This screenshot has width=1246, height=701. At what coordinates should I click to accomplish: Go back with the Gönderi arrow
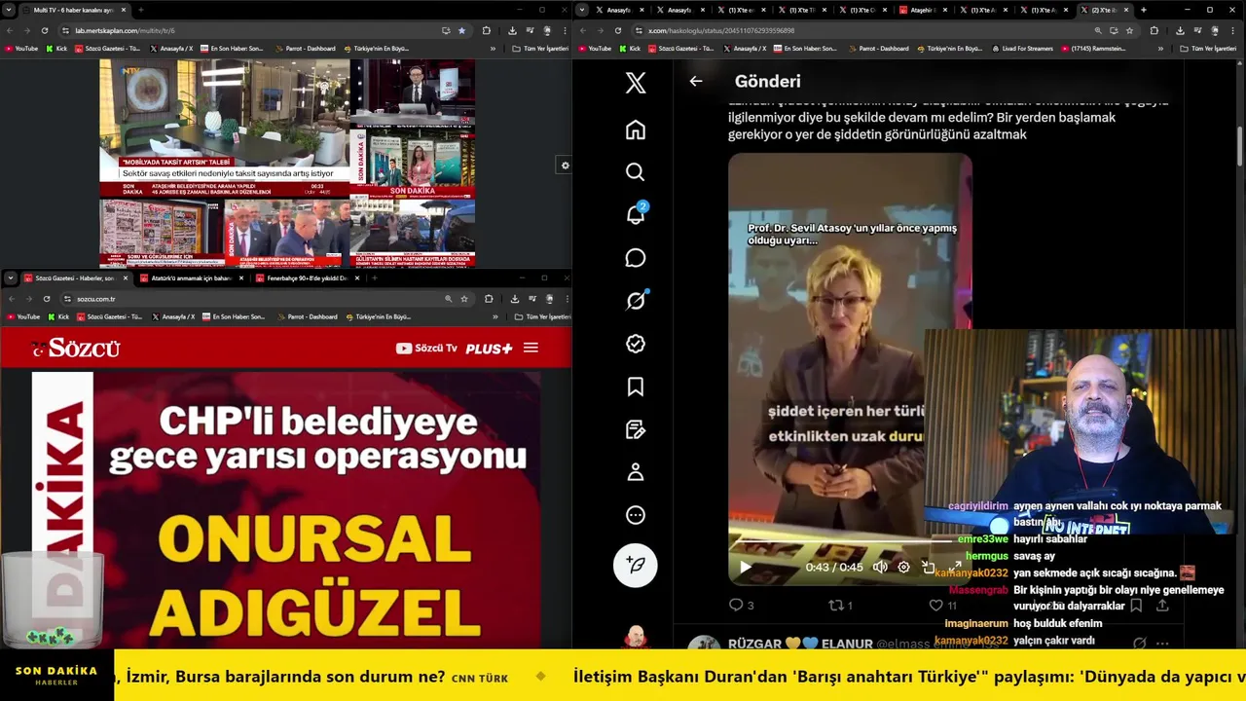click(x=696, y=82)
